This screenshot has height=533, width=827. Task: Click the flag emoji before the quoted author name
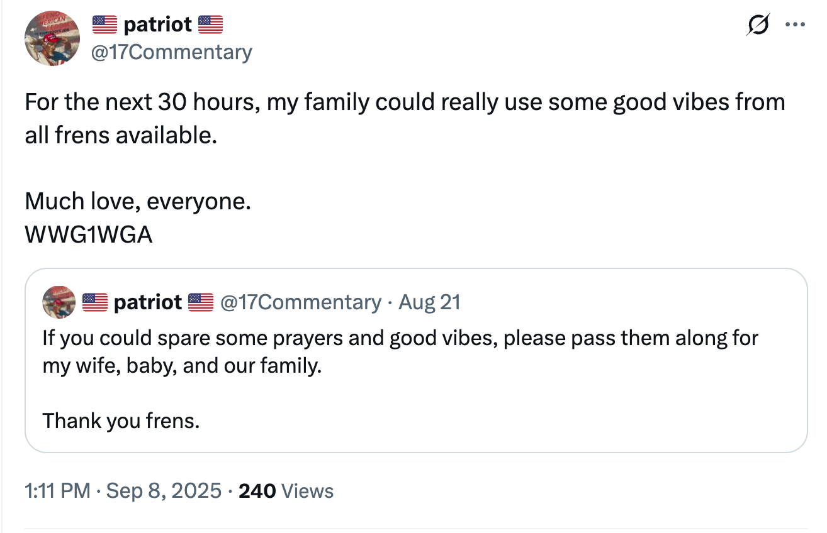[96, 302]
